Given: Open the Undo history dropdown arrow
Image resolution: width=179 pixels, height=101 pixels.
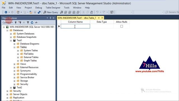Looking at the screenshot, I should (x=101, y=12).
